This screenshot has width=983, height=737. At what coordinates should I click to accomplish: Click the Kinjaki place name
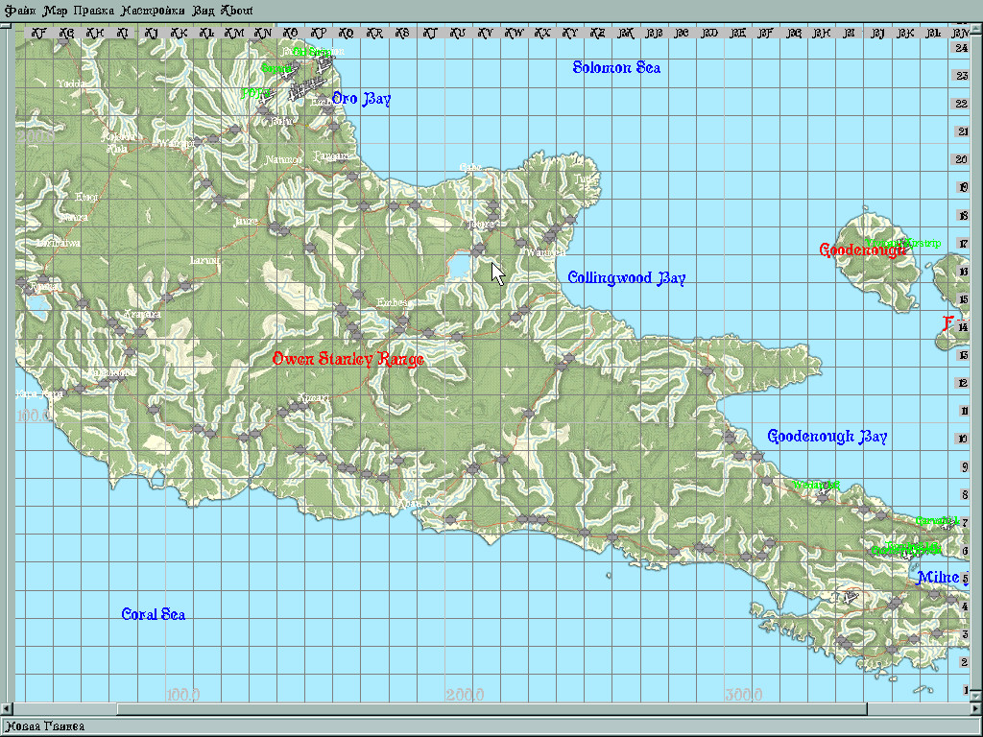[313, 398]
